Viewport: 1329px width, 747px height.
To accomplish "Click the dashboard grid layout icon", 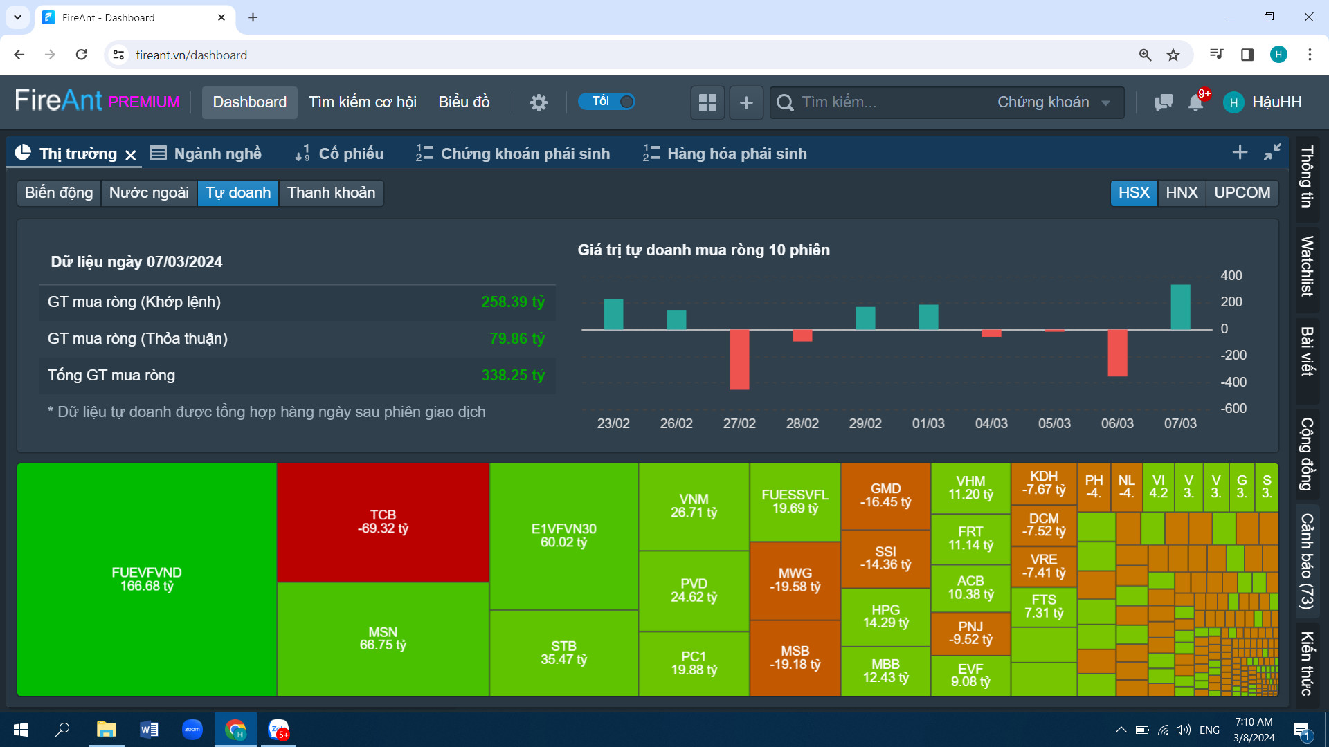I will pyautogui.click(x=707, y=102).
